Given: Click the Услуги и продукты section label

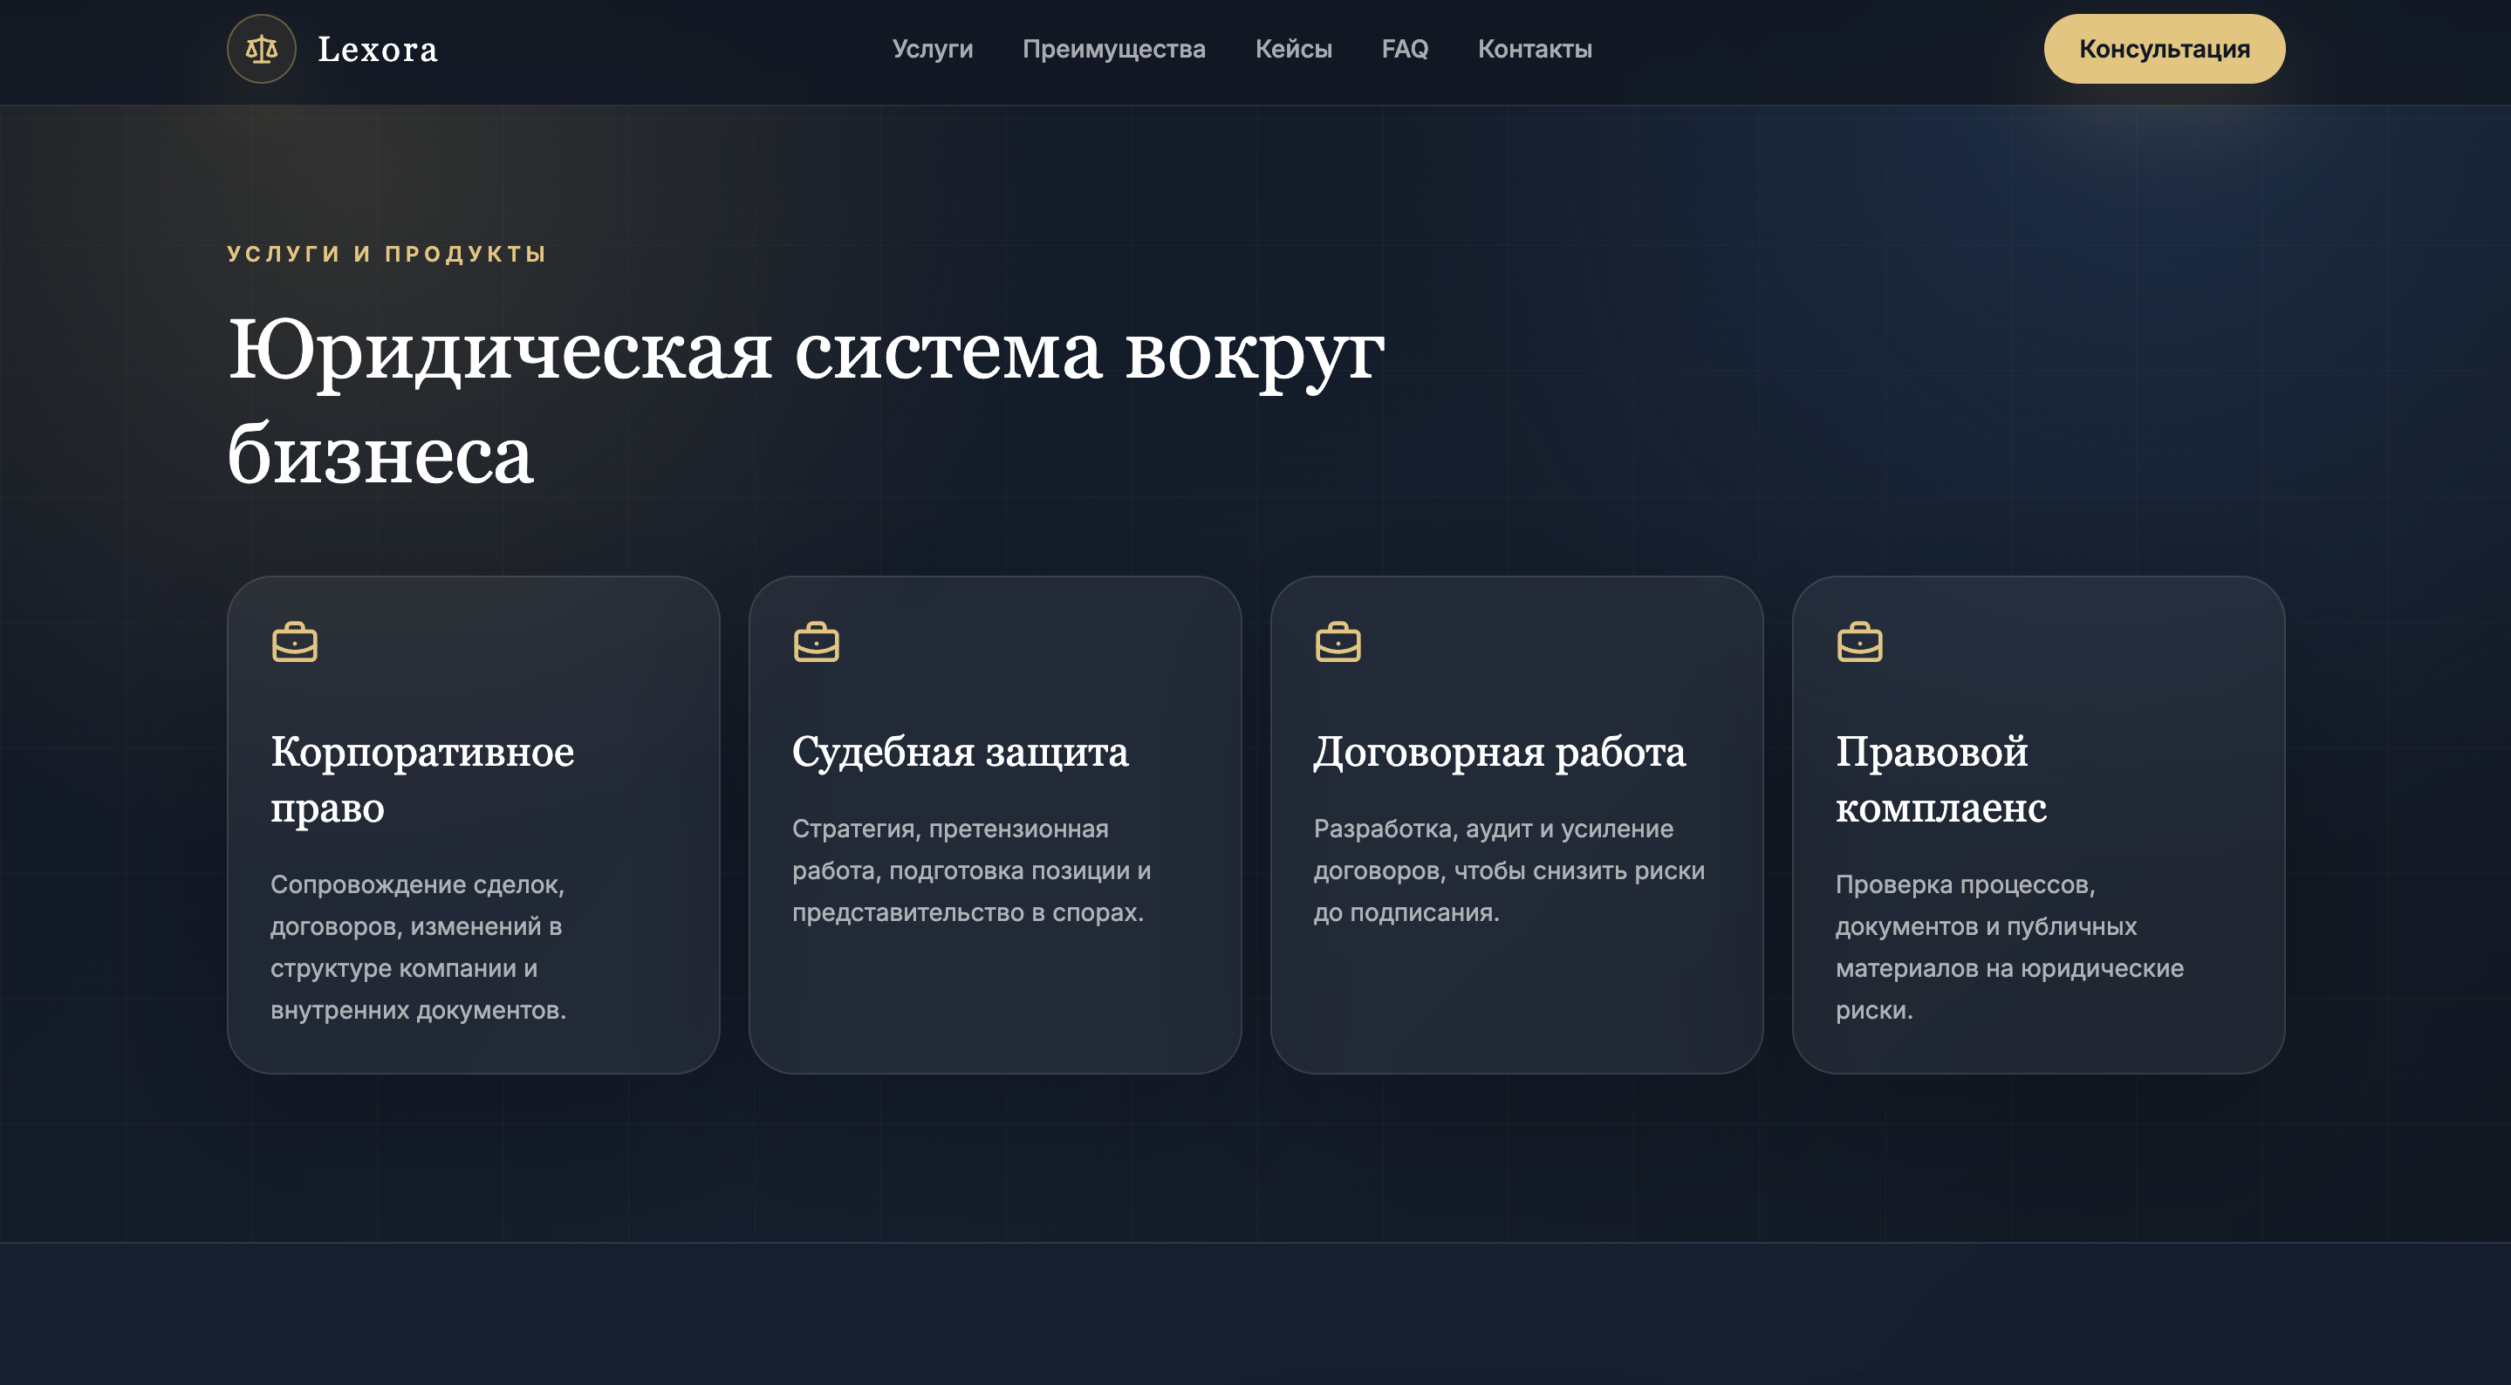Looking at the screenshot, I should coord(387,254).
